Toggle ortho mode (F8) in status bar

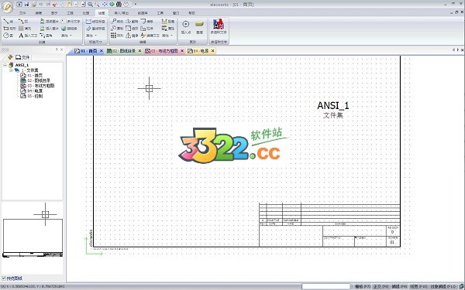coord(381,286)
